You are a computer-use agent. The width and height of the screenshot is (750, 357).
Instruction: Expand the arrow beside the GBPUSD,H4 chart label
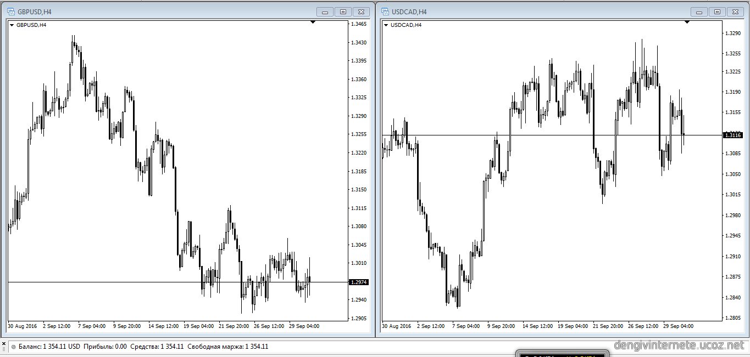[12, 25]
